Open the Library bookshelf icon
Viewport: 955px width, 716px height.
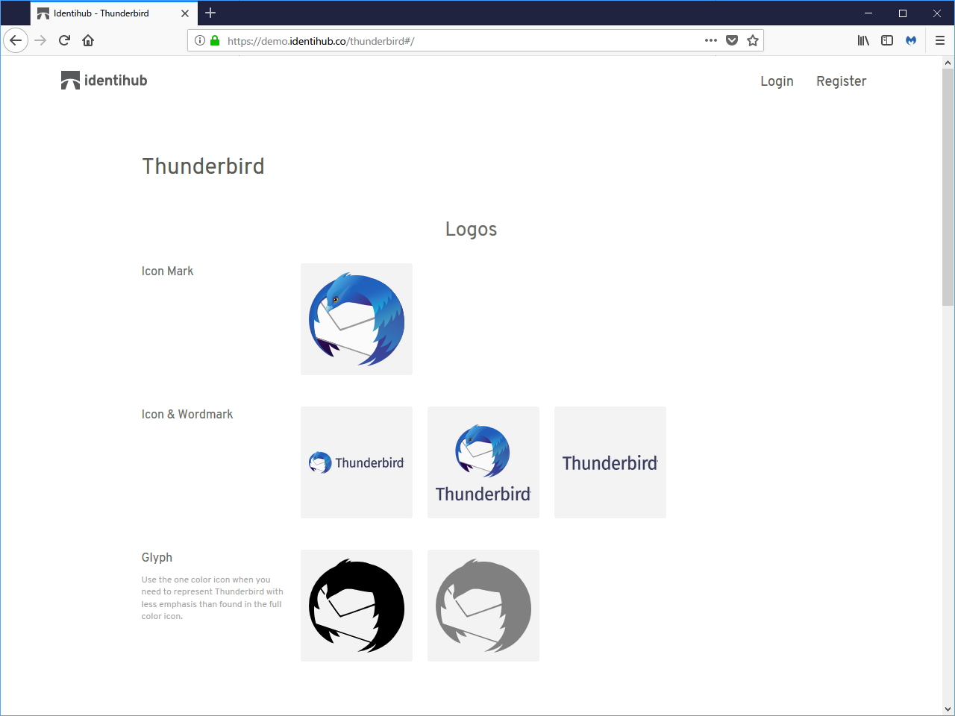click(x=863, y=40)
